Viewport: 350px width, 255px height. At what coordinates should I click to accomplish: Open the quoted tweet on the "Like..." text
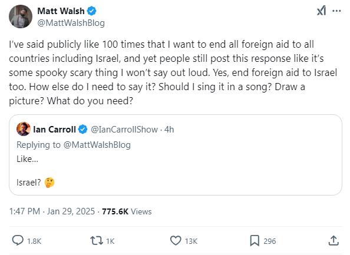28,159
